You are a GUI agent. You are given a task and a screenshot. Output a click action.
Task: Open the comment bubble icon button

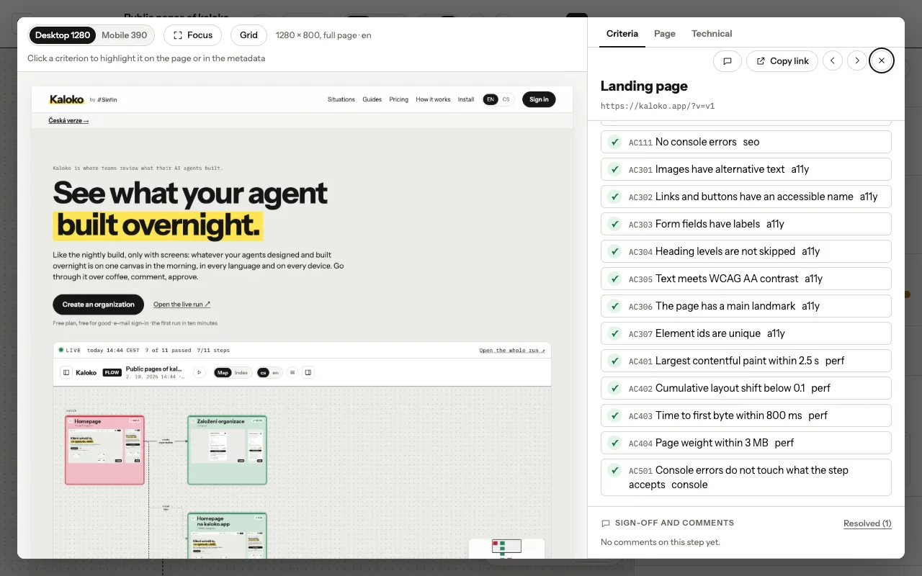pos(728,61)
